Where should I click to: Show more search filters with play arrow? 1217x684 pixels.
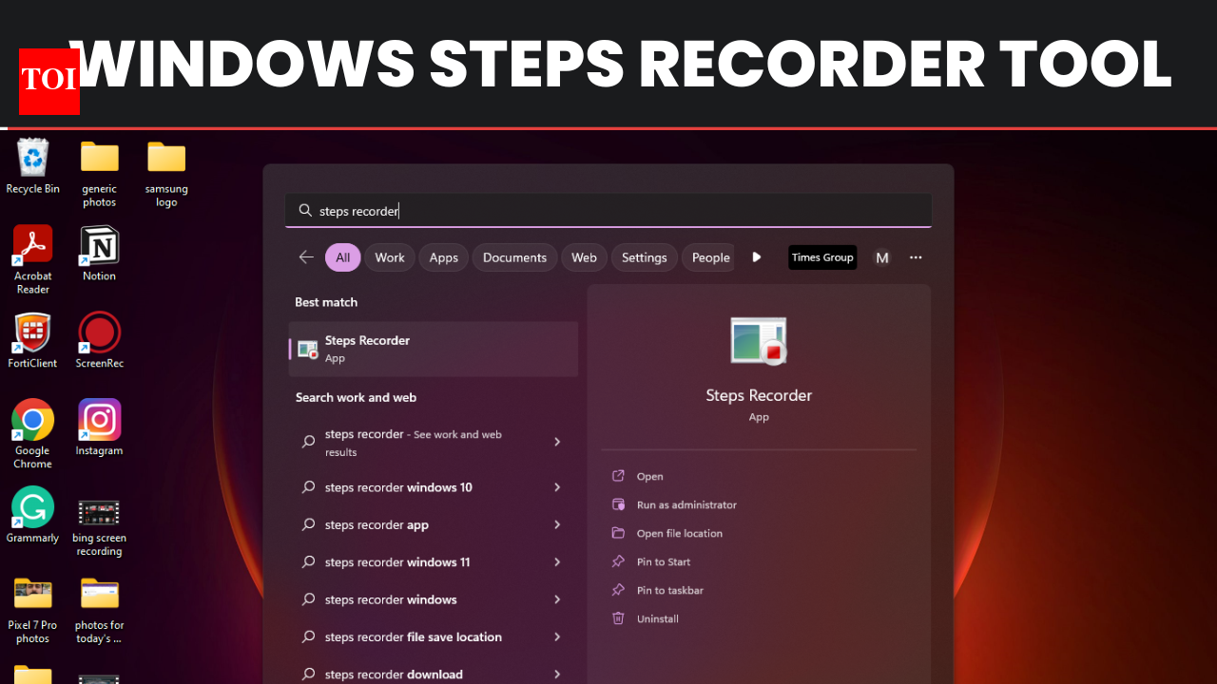(757, 257)
